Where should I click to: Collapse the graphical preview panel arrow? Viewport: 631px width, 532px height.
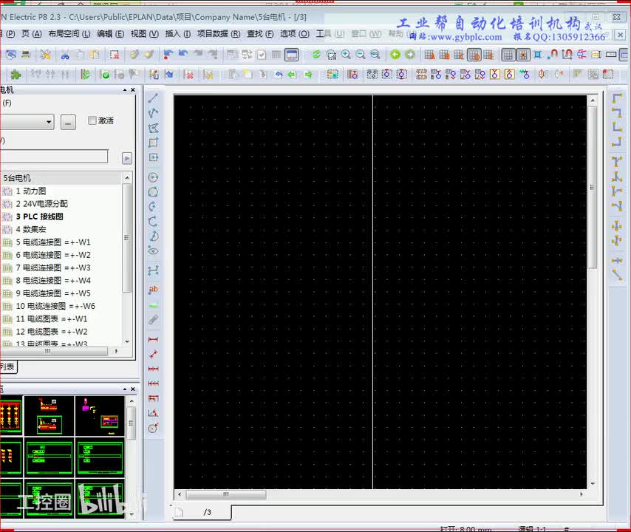pos(125,389)
